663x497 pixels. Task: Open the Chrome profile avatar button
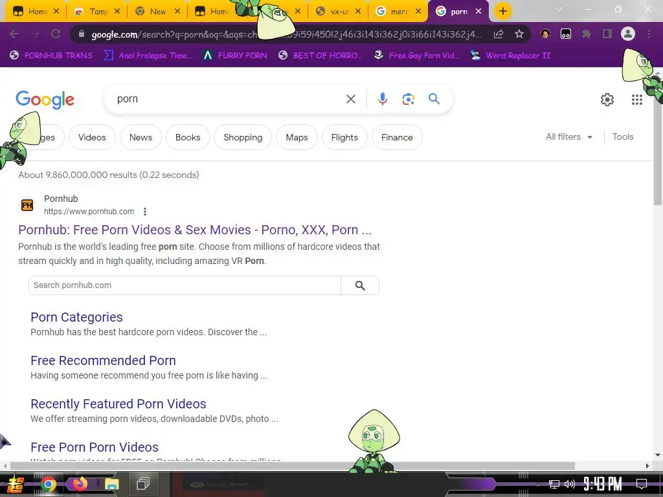point(628,34)
